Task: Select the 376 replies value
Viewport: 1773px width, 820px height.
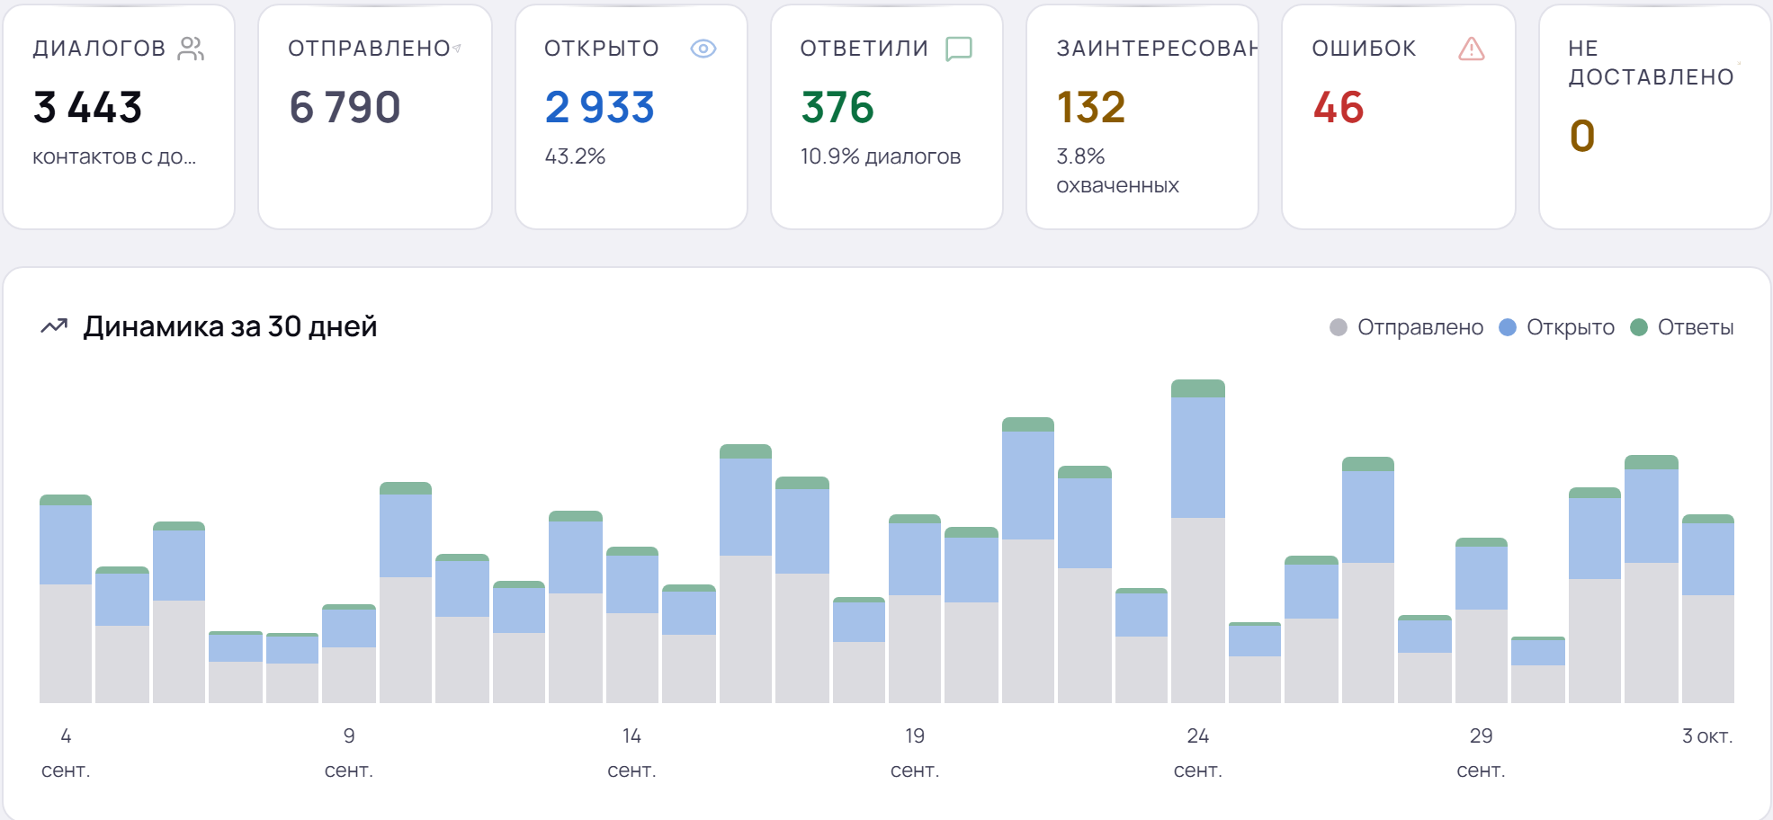Action: click(x=837, y=108)
